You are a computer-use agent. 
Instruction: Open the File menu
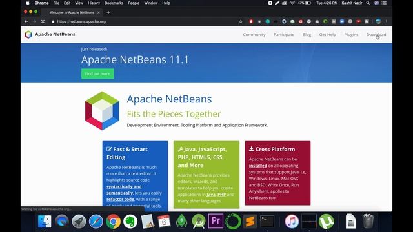[56, 3]
